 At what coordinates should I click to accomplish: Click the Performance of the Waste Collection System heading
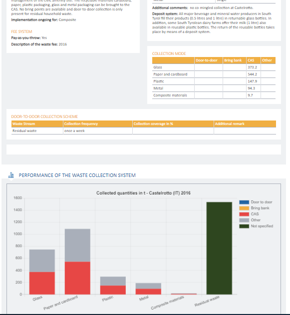77,175
